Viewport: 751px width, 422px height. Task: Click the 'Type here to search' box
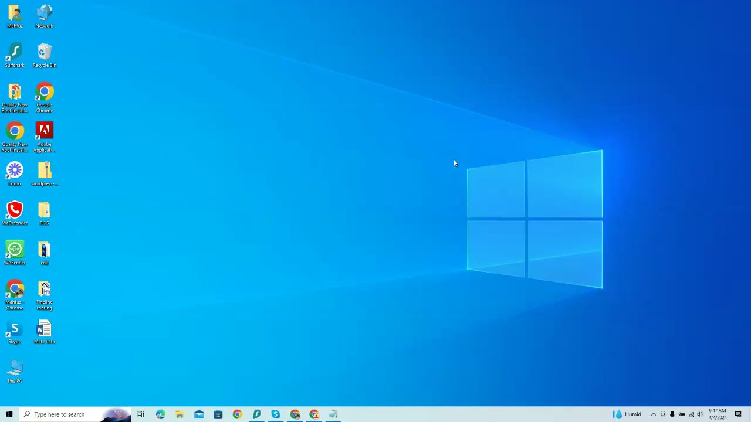(75, 414)
